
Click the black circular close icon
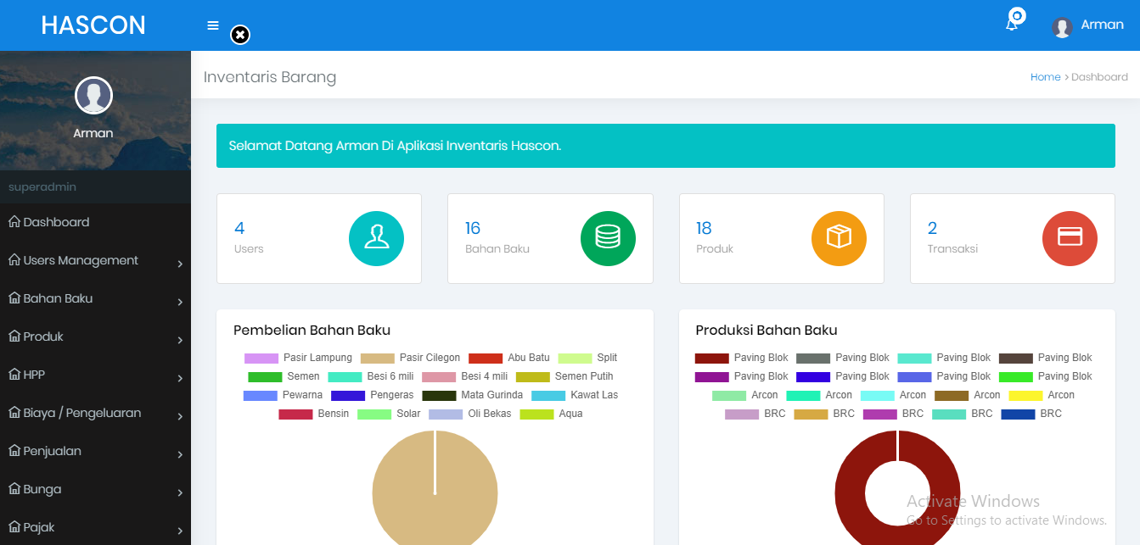click(240, 35)
